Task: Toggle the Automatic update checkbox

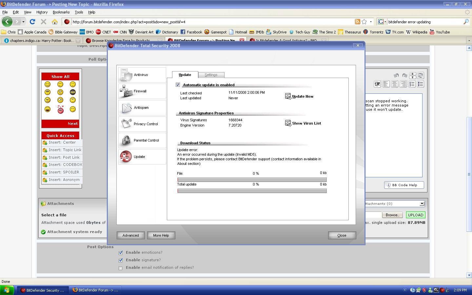Action: pyautogui.click(x=178, y=85)
